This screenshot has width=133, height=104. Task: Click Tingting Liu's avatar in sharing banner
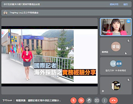point(5,13)
